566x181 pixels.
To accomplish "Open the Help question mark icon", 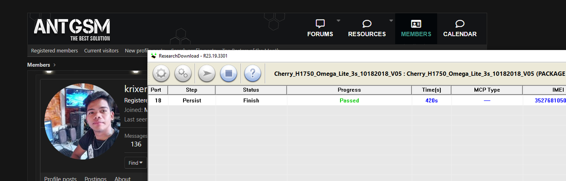I will click(x=252, y=73).
